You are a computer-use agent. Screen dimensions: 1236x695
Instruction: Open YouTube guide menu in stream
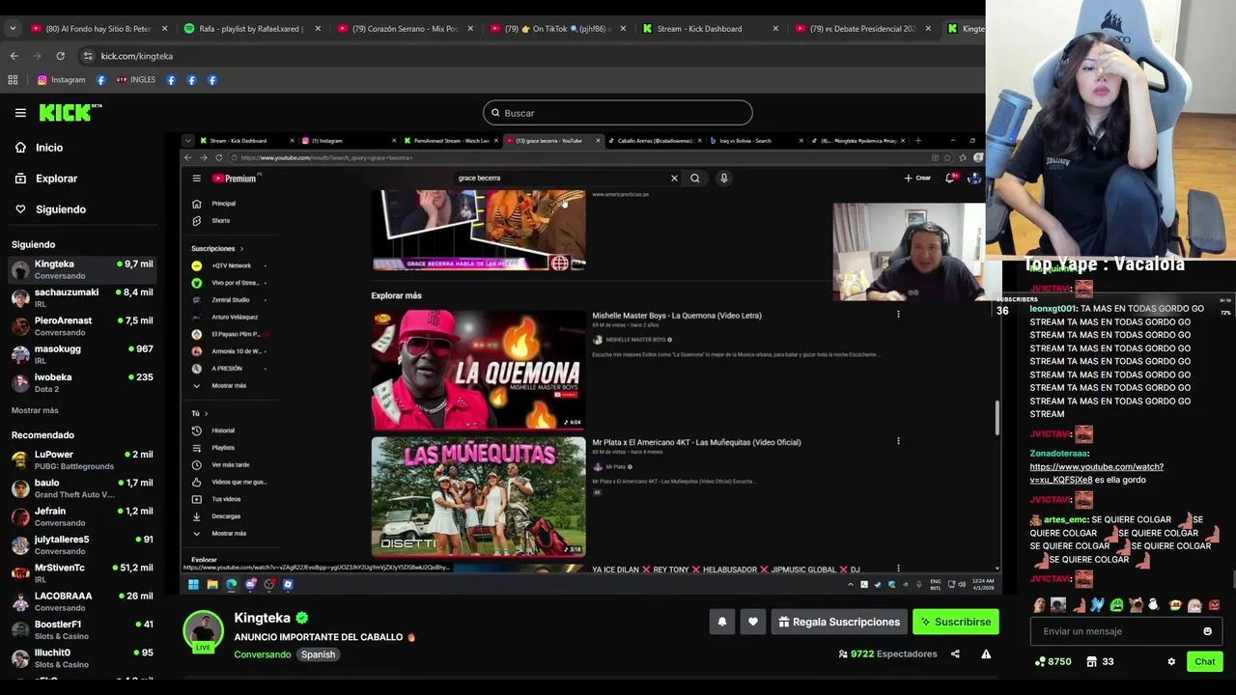point(196,178)
